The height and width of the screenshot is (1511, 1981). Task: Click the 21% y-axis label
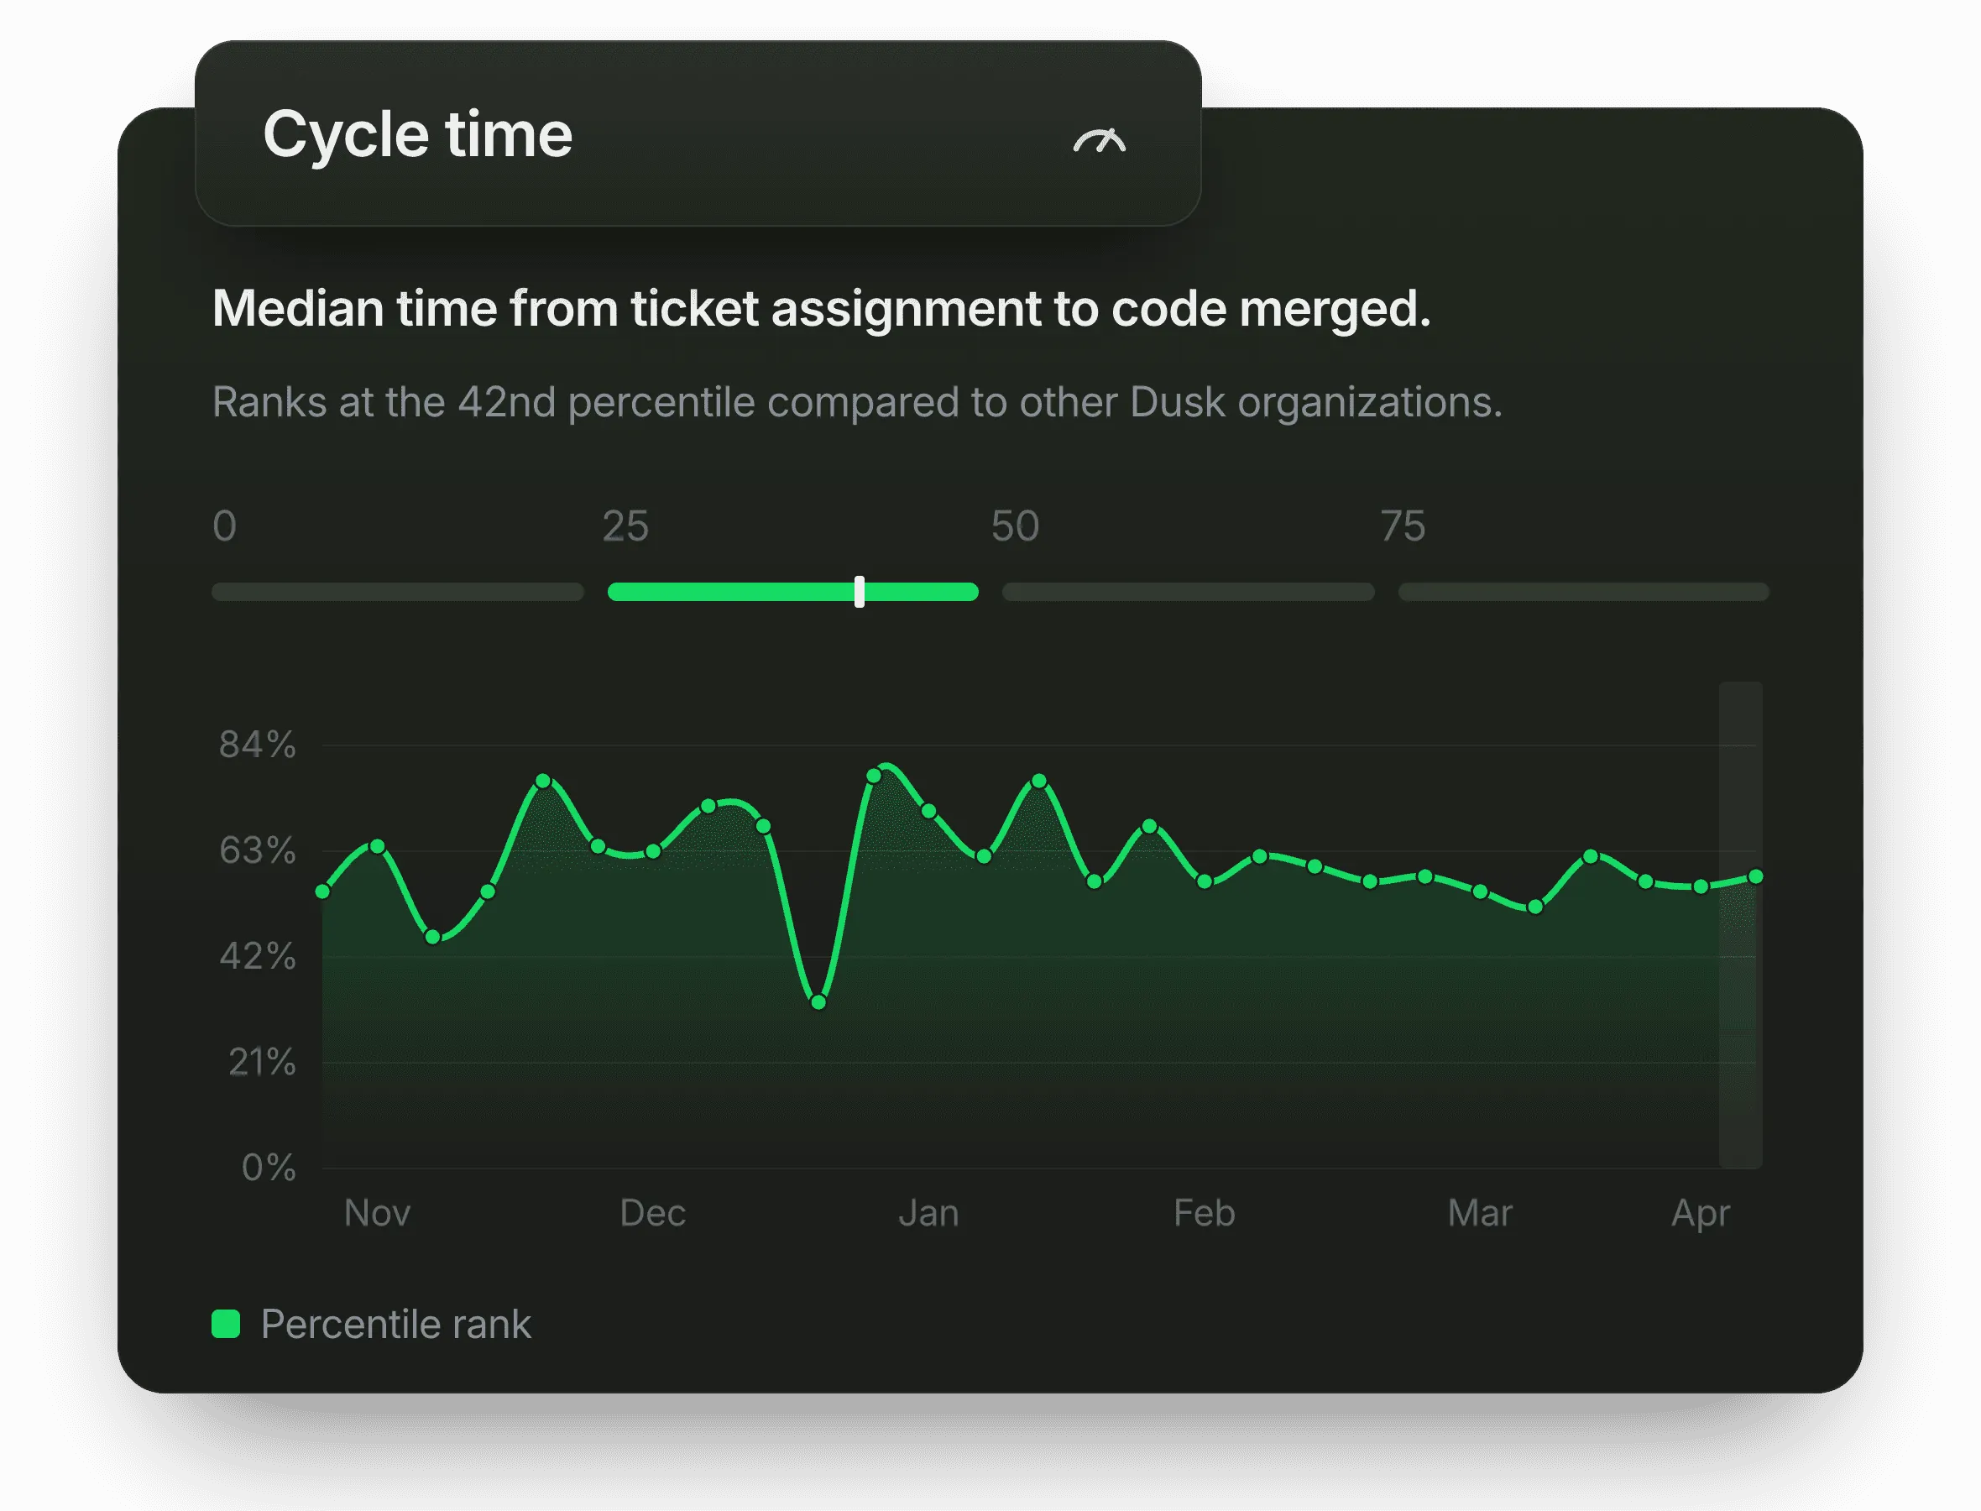[262, 1062]
